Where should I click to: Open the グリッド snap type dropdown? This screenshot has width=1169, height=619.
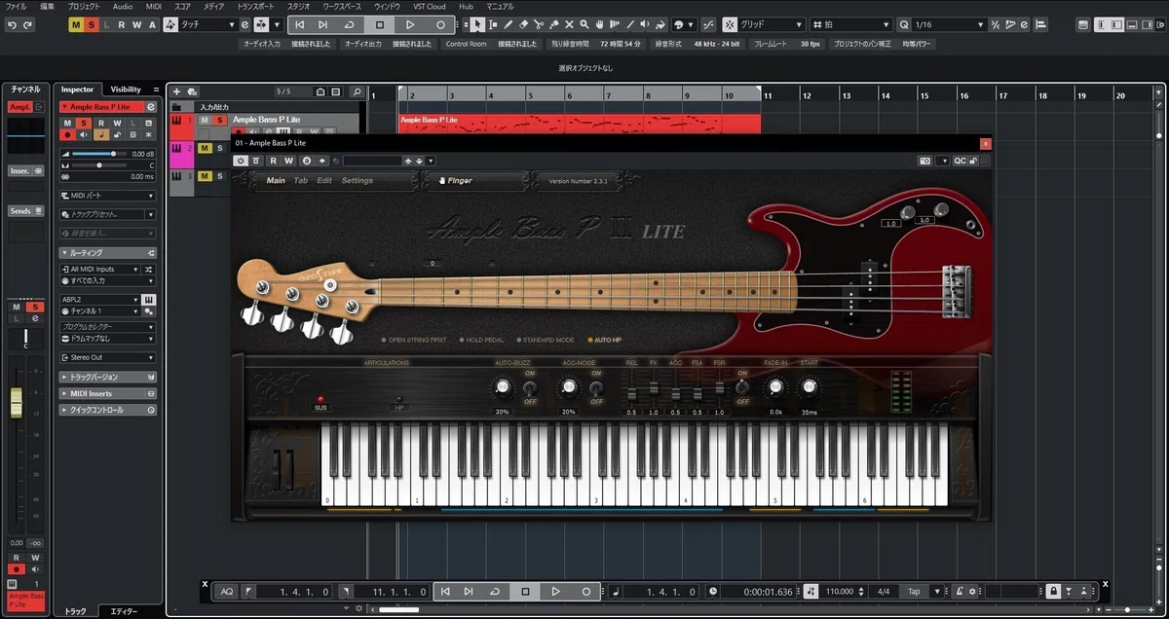[x=773, y=24]
